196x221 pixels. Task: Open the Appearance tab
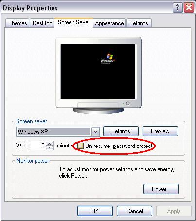tap(109, 23)
